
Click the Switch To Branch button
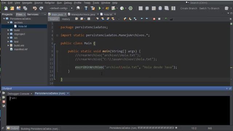[x=209, y=8]
